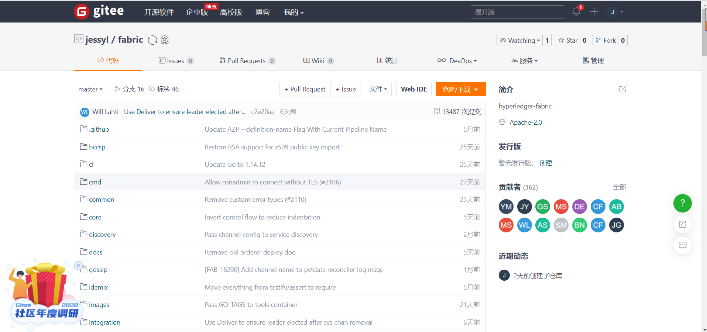Click the code repository icon before jessyl
This screenshot has height=332, width=707.
coord(79,39)
